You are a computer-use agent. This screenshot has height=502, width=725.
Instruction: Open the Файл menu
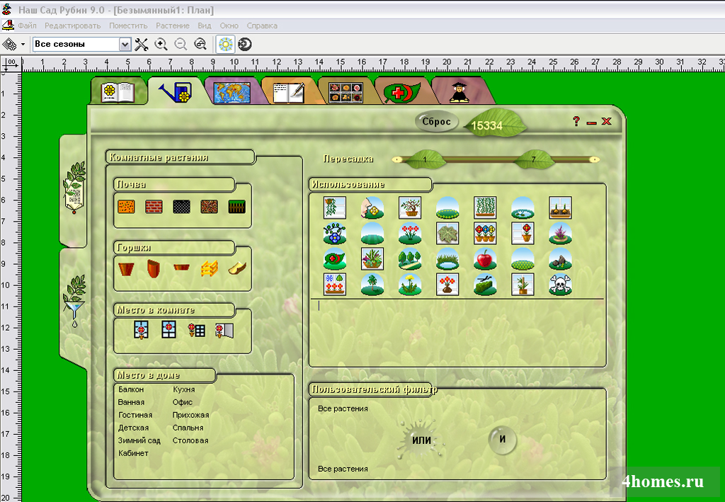pyautogui.click(x=28, y=25)
